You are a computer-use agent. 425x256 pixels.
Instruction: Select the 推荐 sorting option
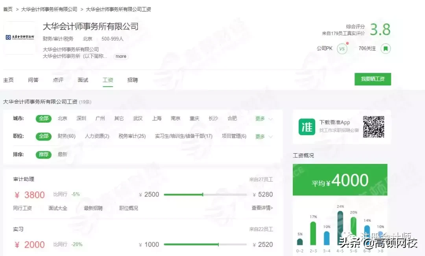[x=43, y=154]
